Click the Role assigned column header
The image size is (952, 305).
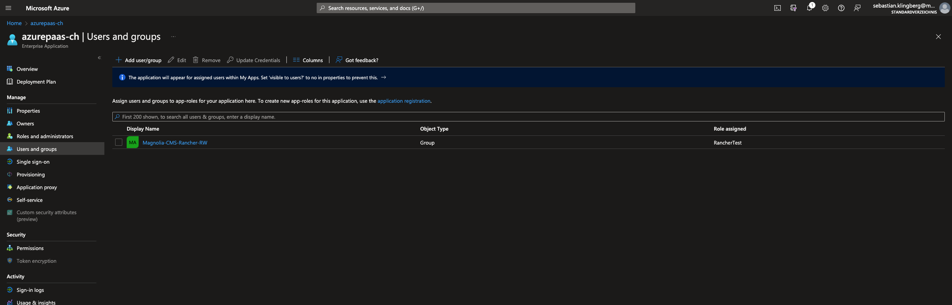click(730, 129)
